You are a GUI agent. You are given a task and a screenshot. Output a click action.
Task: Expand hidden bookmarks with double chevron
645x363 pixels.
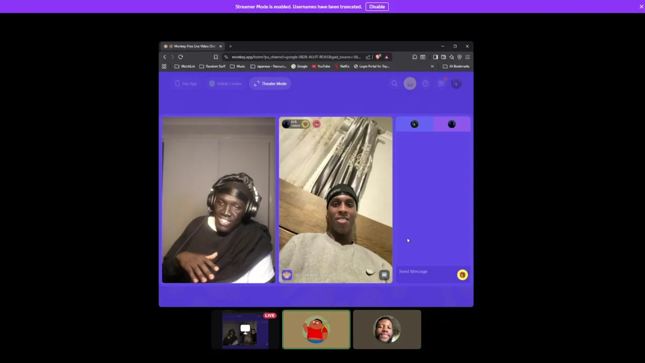click(x=432, y=67)
